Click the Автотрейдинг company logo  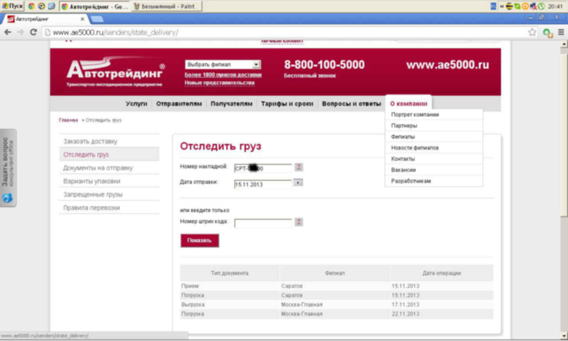(x=115, y=71)
